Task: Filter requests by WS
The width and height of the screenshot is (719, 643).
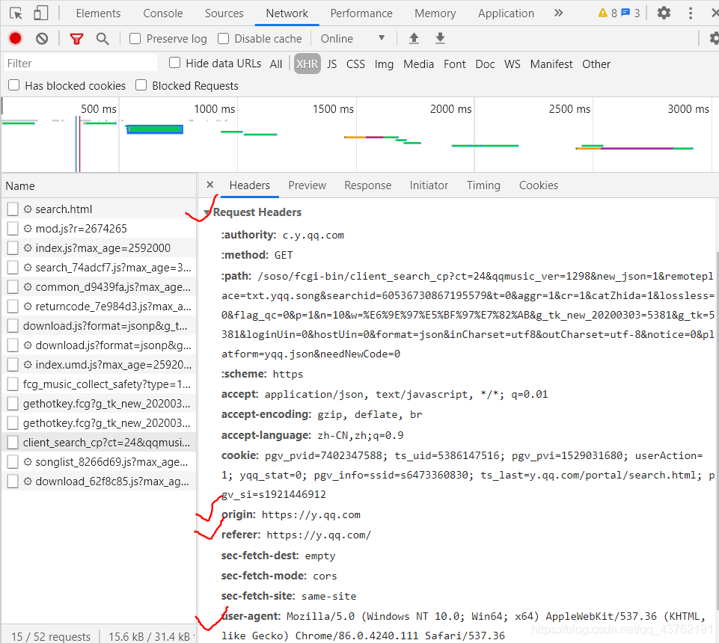Action: [x=513, y=64]
